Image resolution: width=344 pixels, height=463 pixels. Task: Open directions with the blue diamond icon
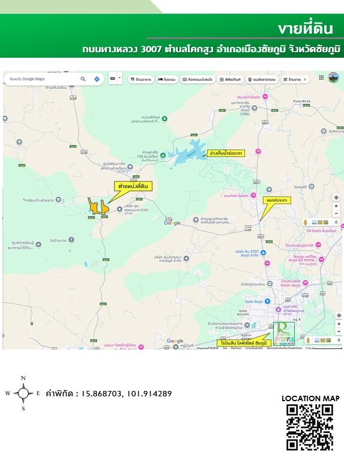pos(97,79)
